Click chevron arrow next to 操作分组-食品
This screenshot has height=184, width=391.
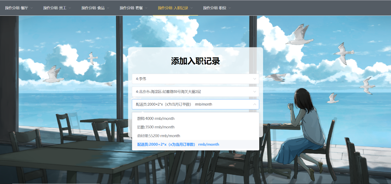(x=108, y=8)
